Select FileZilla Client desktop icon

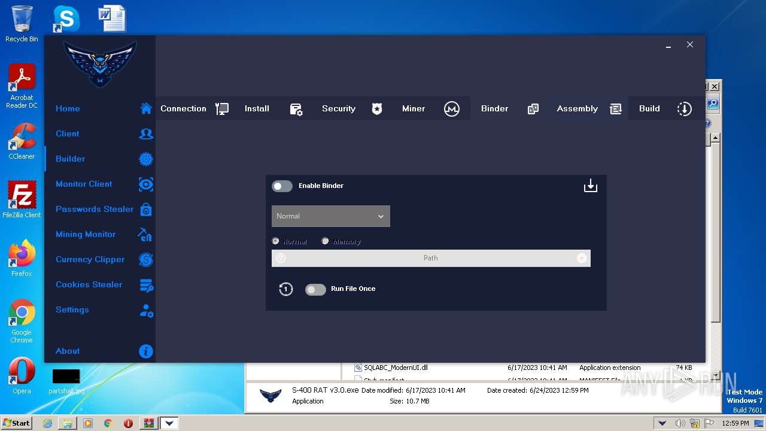[22, 200]
